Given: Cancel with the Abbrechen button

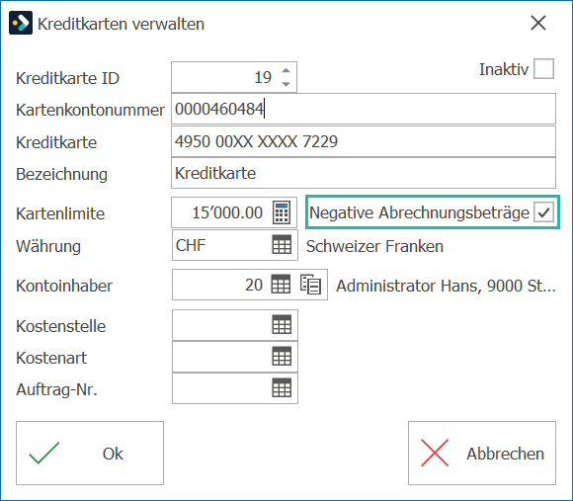Looking at the screenshot, I should point(482,454).
